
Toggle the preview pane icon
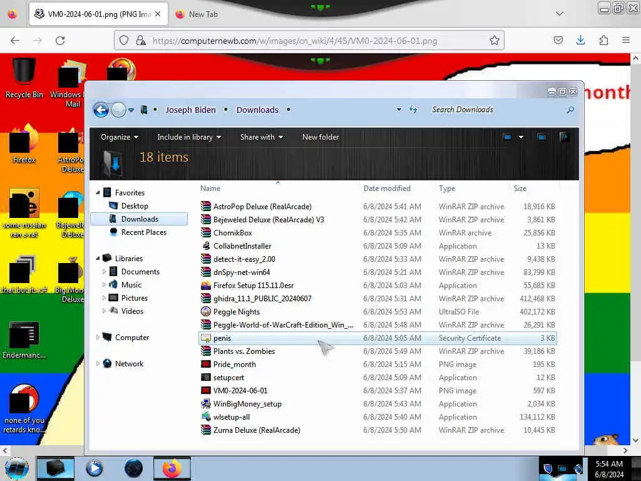tap(541, 137)
